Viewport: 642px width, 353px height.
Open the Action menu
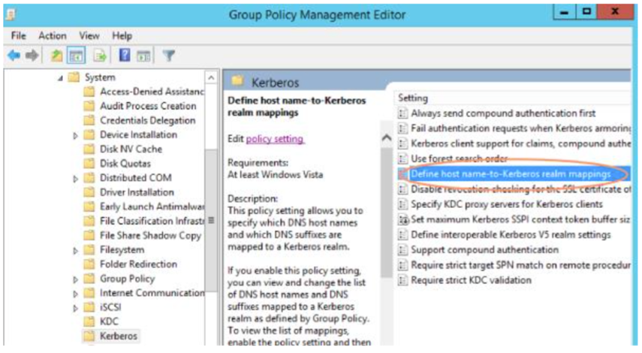(x=53, y=35)
